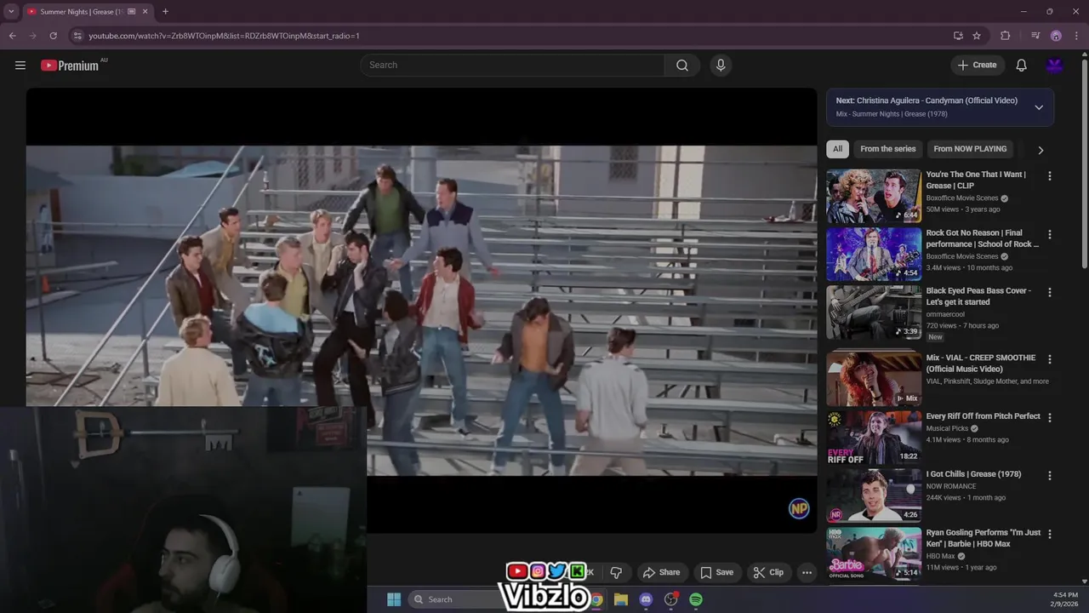The height and width of the screenshot is (613, 1089).
Task: Open the notifications bell
Action: click(x=1022, y=66)
